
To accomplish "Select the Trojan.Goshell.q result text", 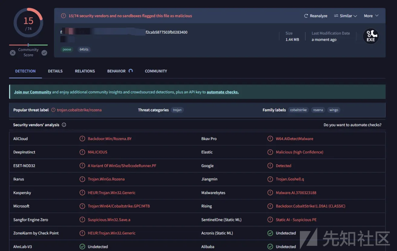I will [290, 179].
